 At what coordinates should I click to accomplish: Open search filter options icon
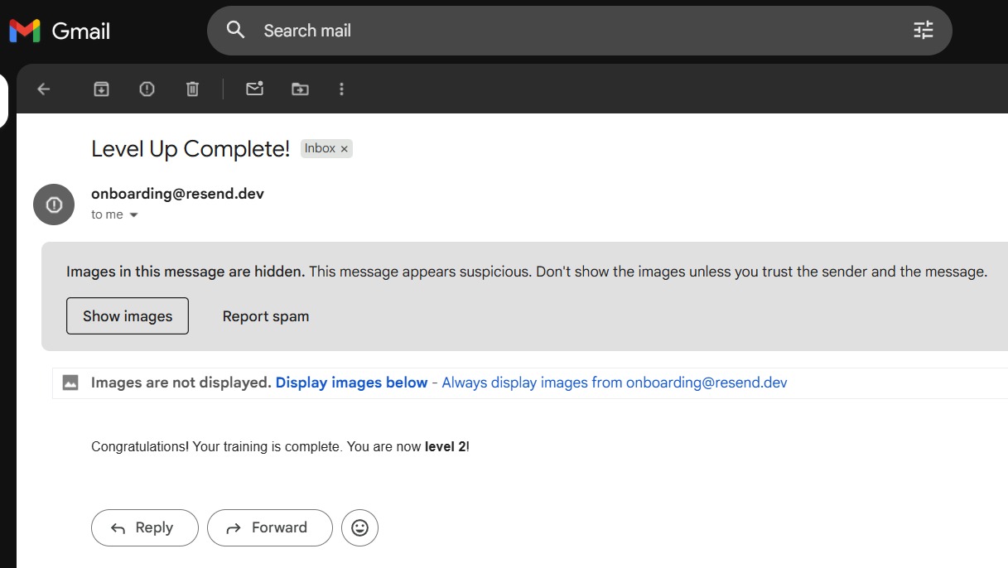pos(923,31)
